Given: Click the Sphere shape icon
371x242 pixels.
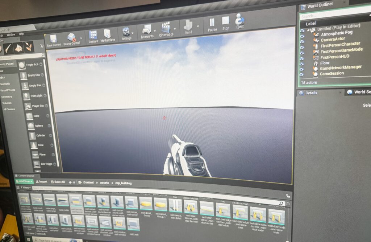Looking at the screenshot, I should (31, 126).
